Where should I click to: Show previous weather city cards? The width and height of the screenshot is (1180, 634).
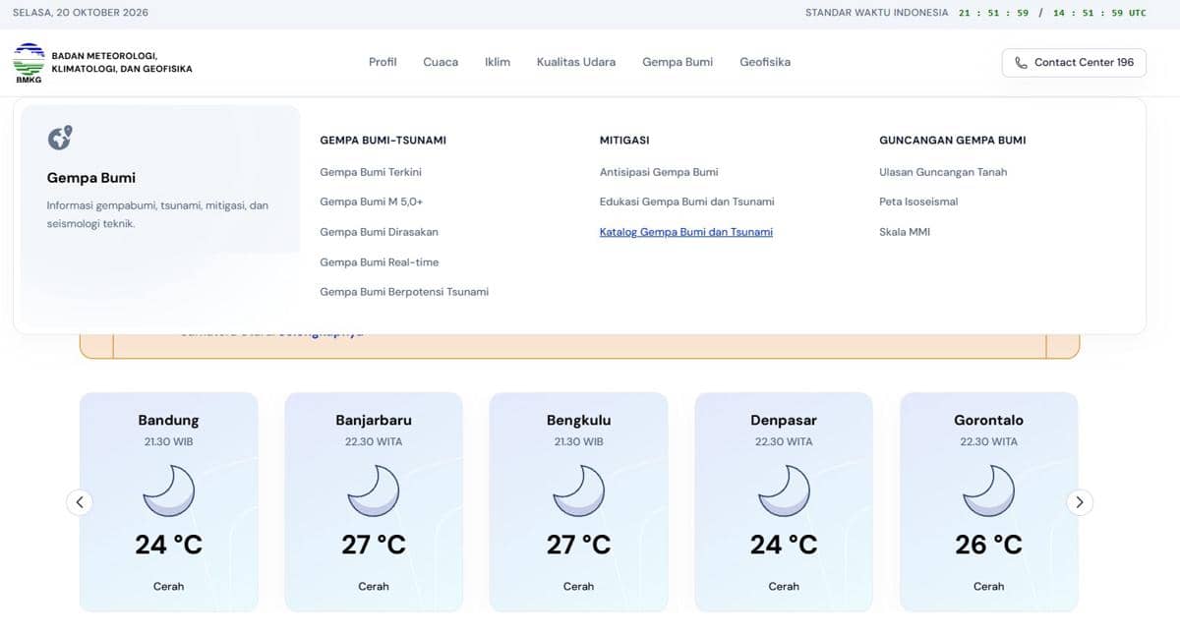coord(80,502)
